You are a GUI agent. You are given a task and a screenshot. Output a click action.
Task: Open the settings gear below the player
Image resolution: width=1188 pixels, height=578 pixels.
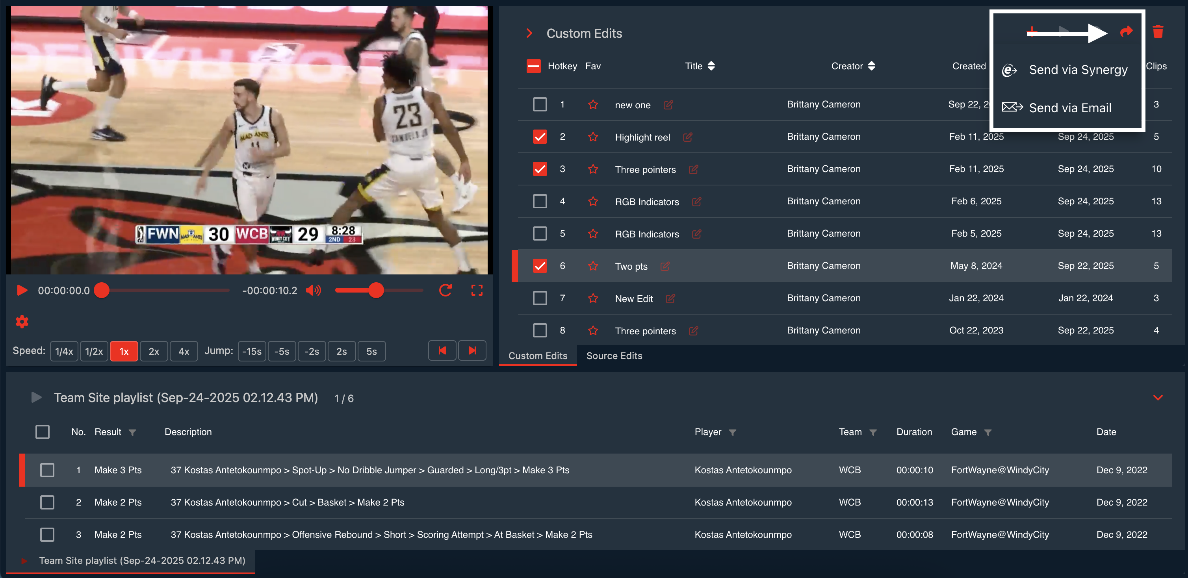[x=22, y=321]
